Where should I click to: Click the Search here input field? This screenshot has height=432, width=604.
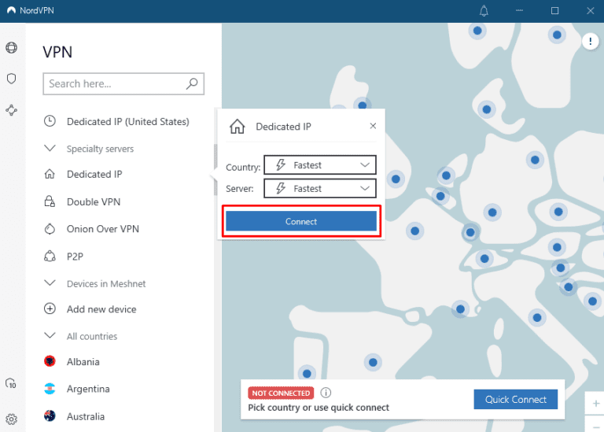coord(114,83)
